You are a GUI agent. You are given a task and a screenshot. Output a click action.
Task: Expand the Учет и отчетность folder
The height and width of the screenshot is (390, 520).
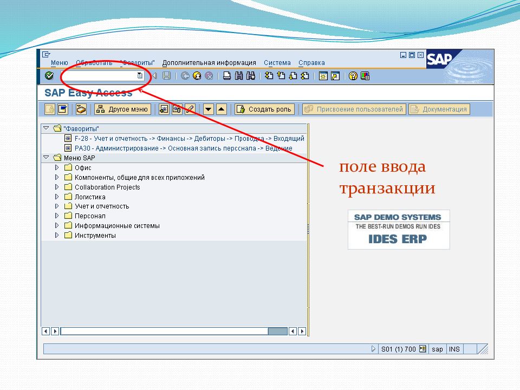point(57,206)
